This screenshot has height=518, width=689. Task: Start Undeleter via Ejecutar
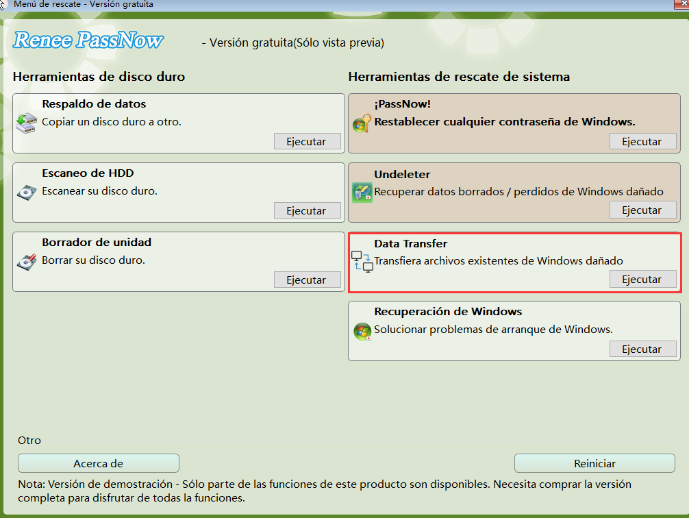(x=642, y=210)
